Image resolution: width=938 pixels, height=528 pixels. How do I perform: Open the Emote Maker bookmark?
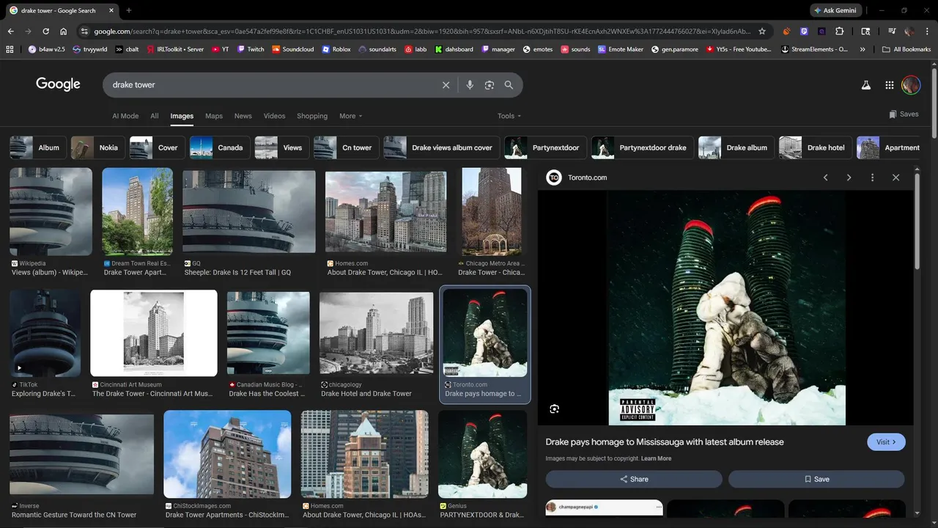[621, 49]
